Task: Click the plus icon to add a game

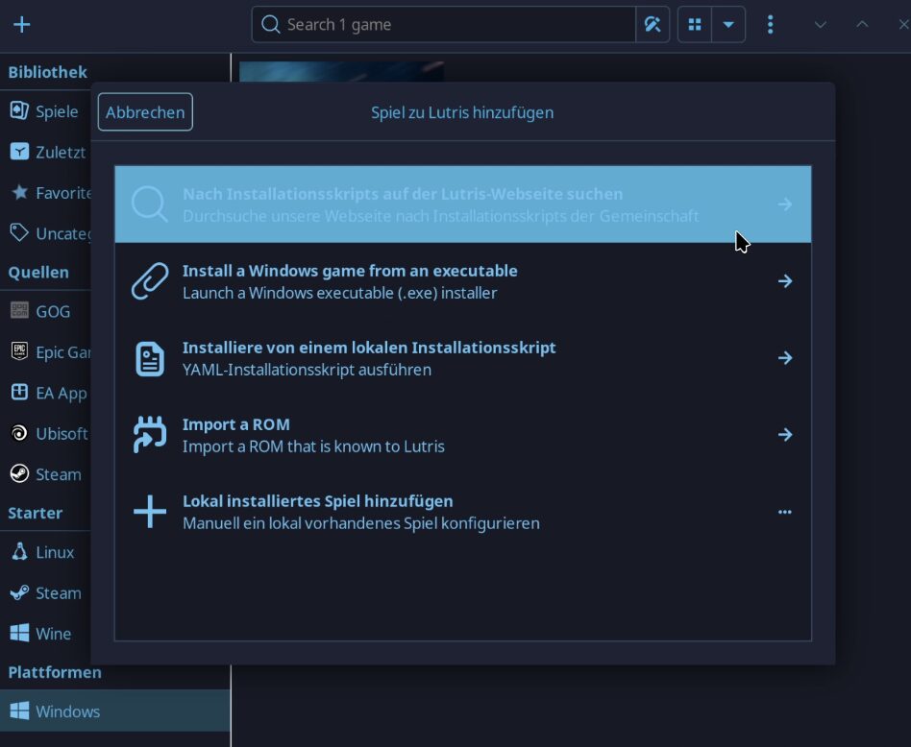Action: 22,25
